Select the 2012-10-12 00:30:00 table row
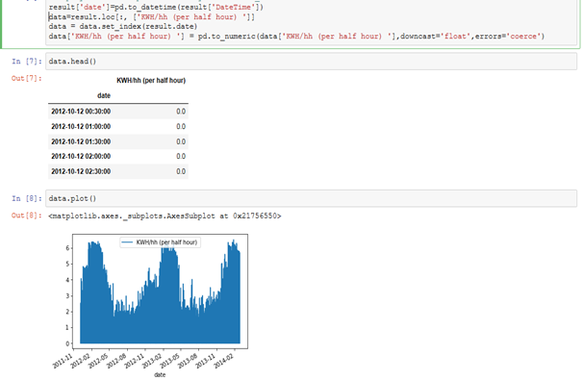This screenshot has height=381, width=583. tap(118, 112)
